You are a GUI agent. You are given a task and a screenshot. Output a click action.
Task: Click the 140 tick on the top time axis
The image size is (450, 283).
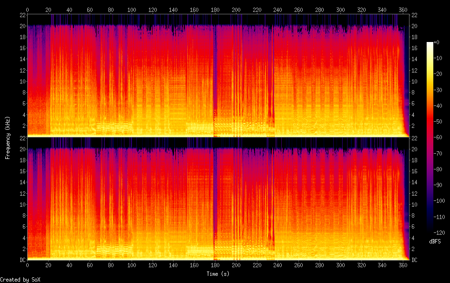click(173, 10)
